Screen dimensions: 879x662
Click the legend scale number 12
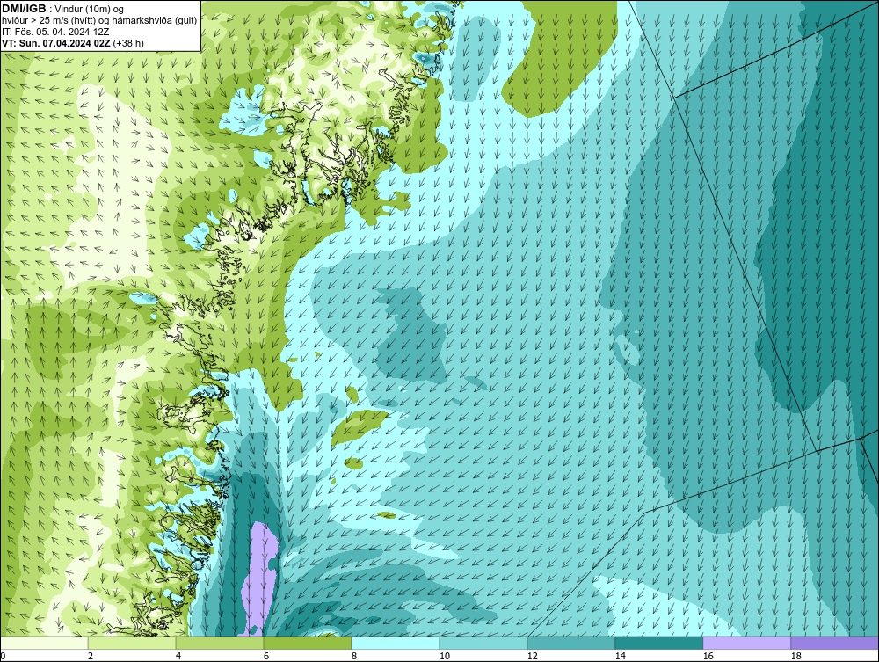tap(532, 656)
